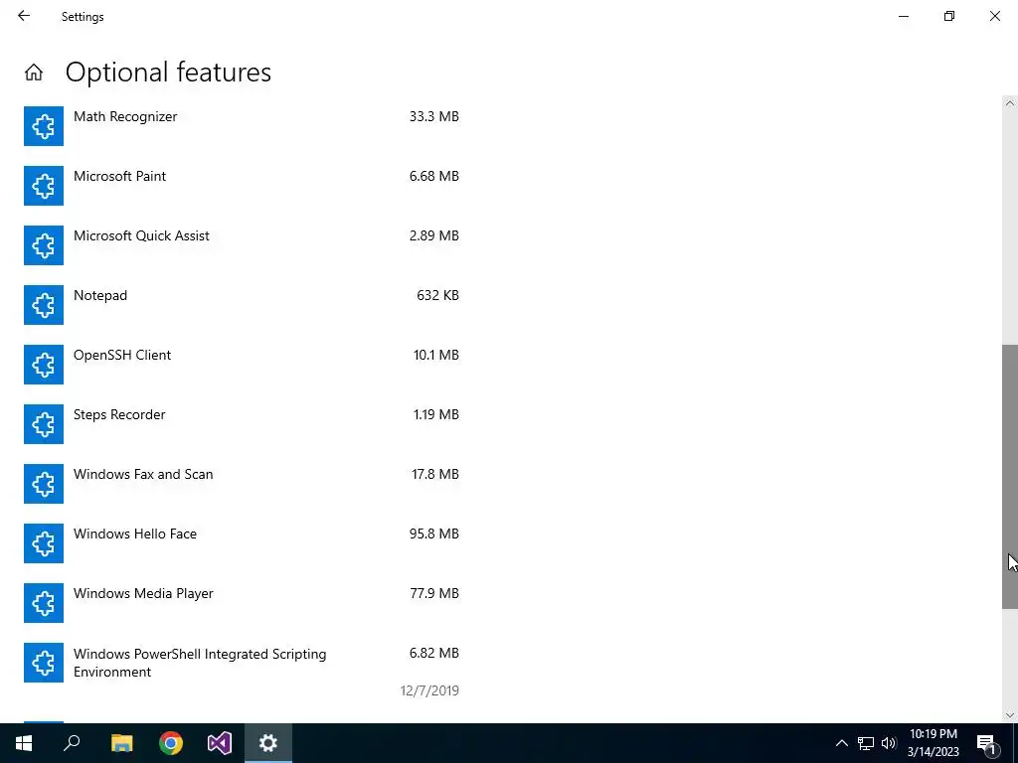
Task: Click the PowerShell Integrated Scripting Environment icon
Action: point(44,663)
